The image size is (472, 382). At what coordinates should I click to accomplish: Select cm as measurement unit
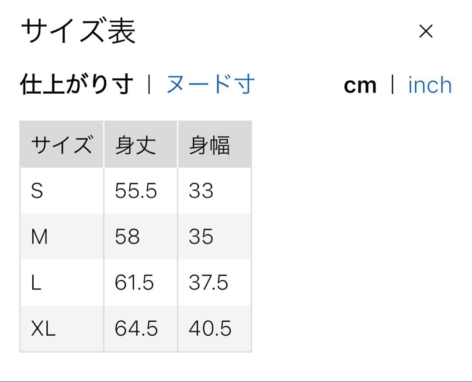pos(360,86)
